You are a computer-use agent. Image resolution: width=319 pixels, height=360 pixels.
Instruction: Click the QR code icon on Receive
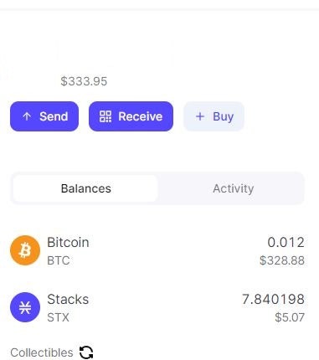(105, 116)
